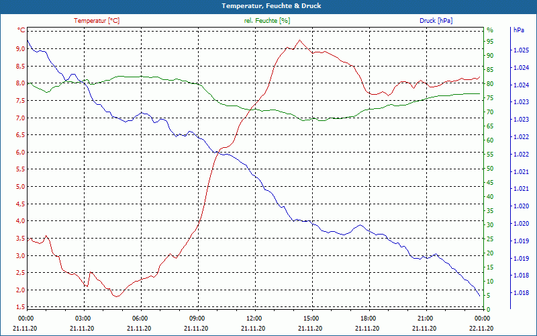Click the 35 humidity axis value

click(490, 211)
